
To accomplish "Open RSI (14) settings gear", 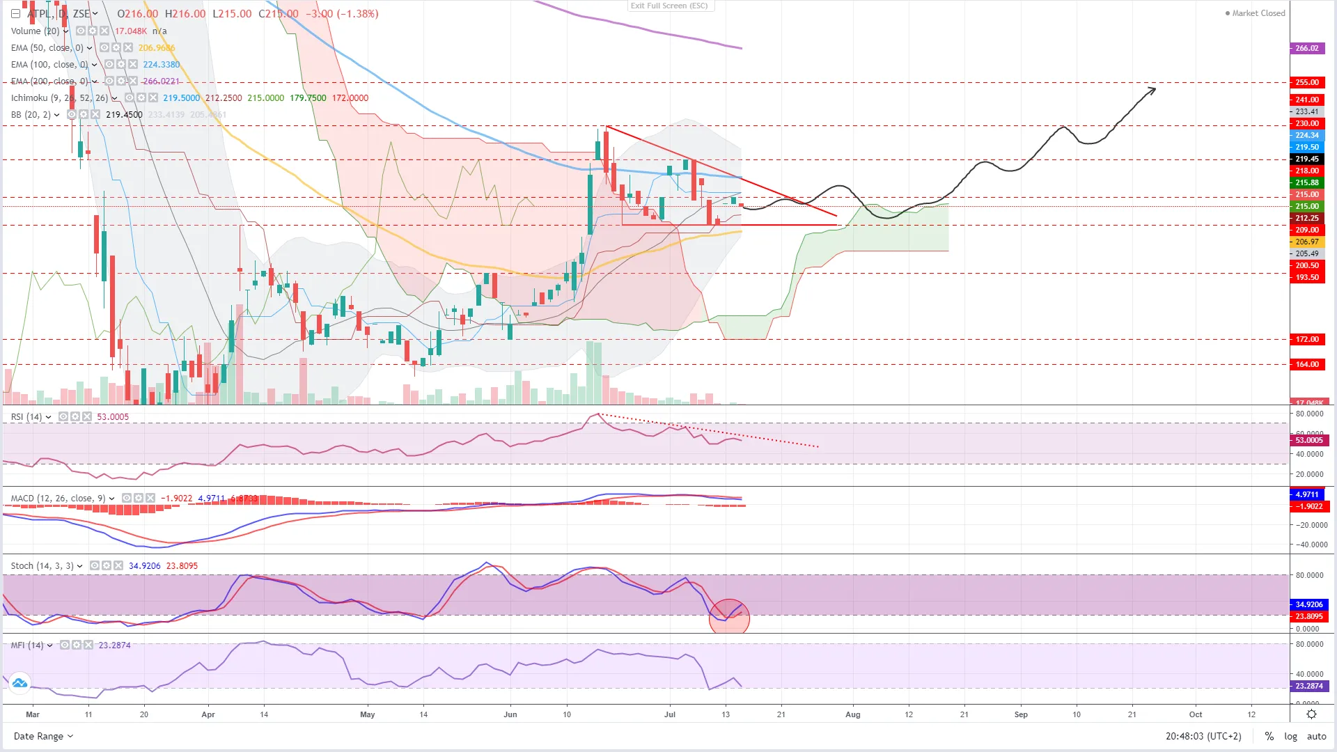I will [75, 417].
